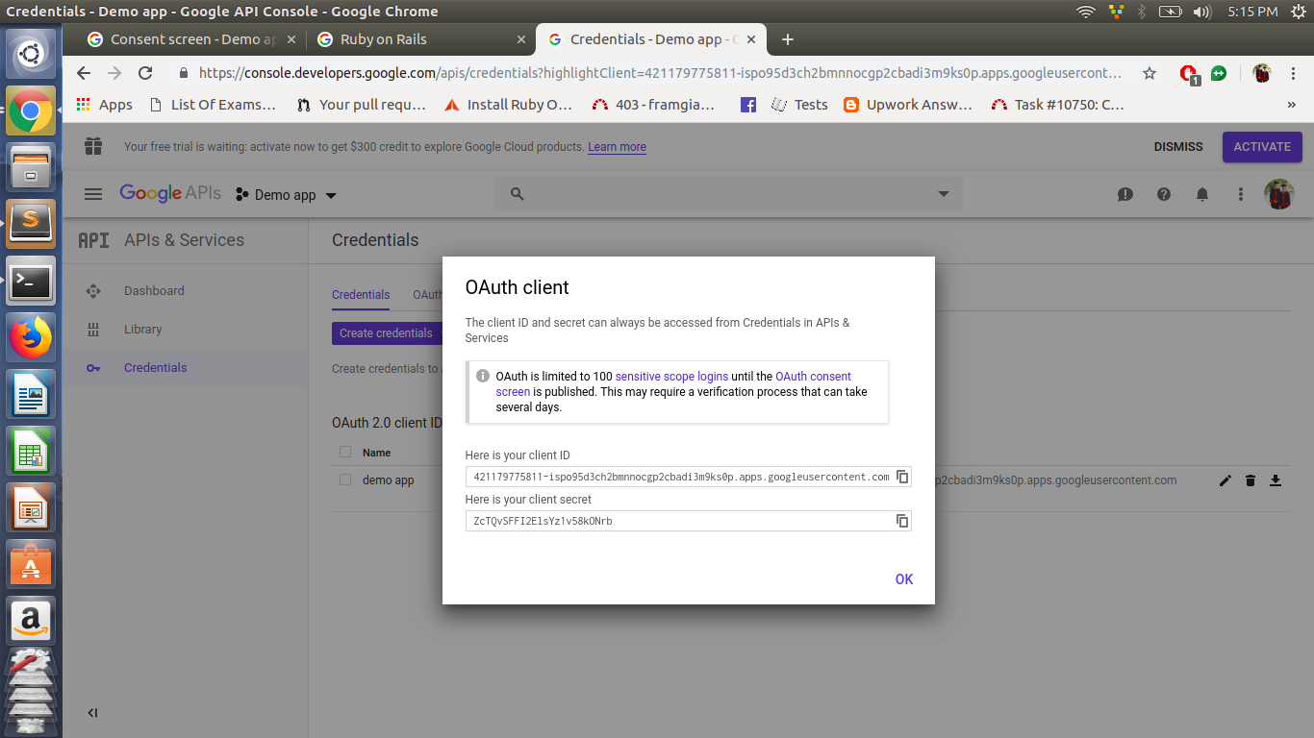
Task: Open Library in the left sidebar
Action: pos(142,330)
